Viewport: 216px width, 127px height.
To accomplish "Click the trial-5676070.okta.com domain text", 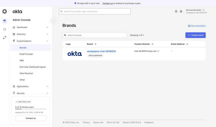I will click(146, 51).
